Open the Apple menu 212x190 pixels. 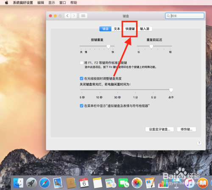6,3
